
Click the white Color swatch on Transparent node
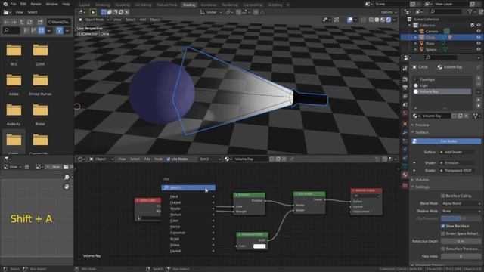point(259,246)
